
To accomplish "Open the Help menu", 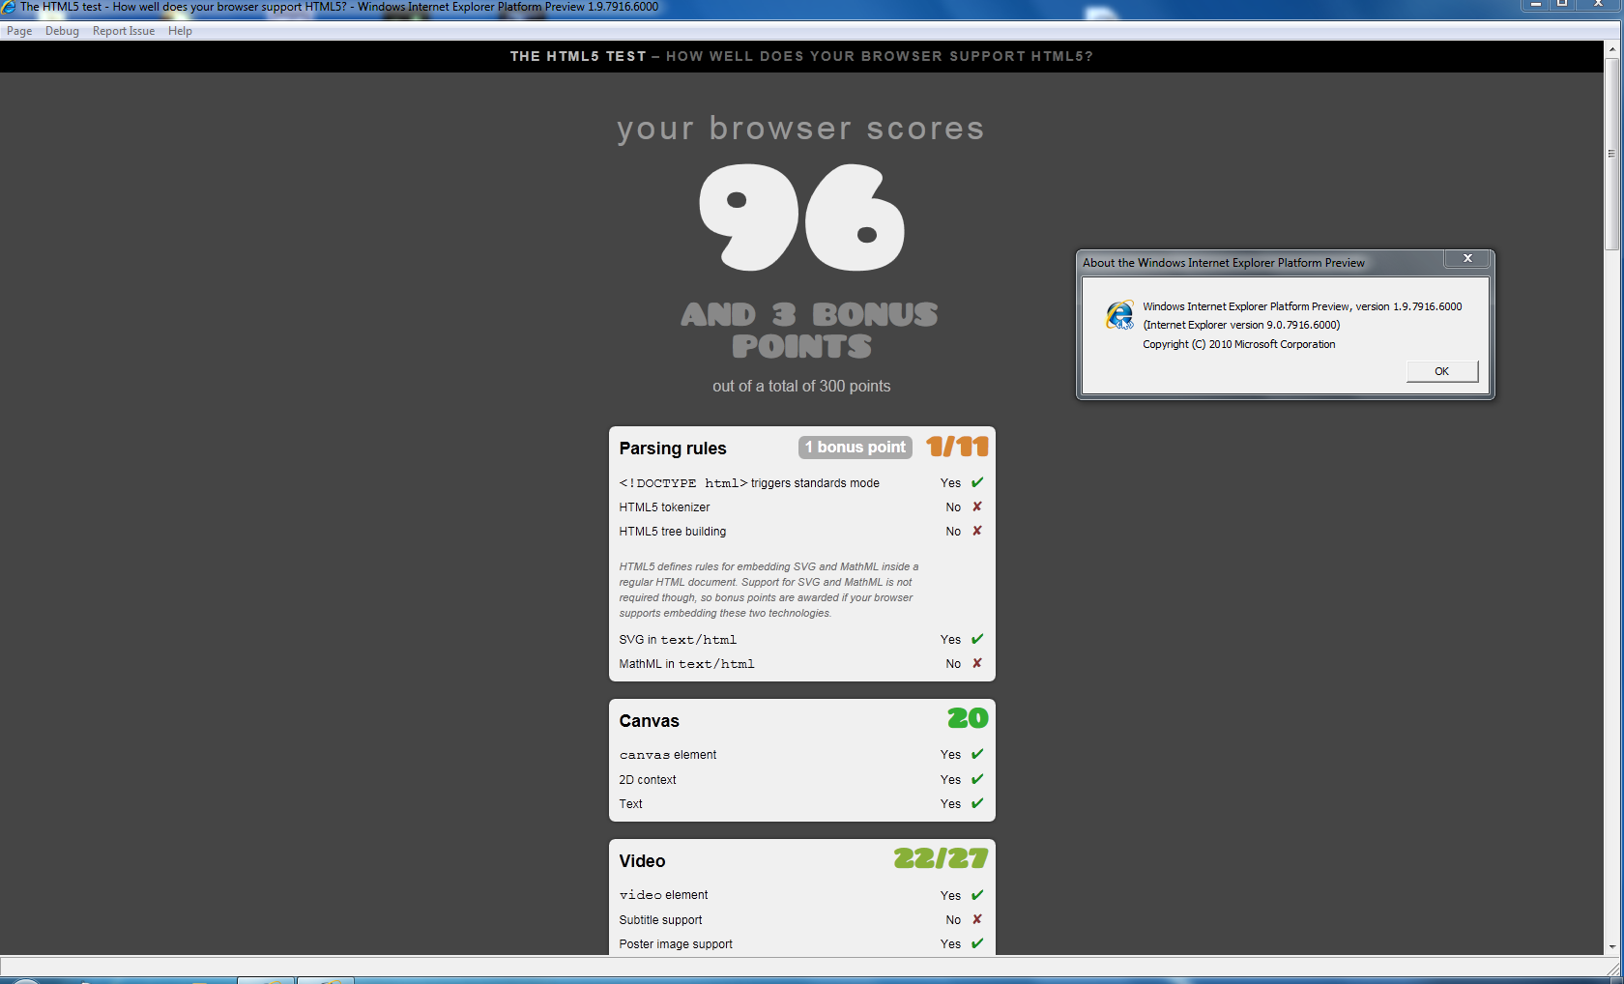I will [x=180, y=31].
